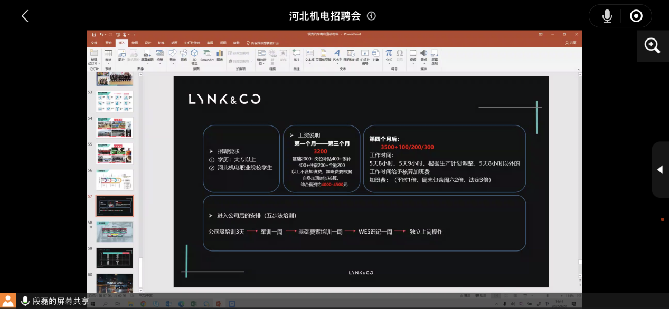Image resolution: width=669 pixels, height=309 pixels.
Task: Select the 招聘要求 text box on slide
Action: [241, 158]
